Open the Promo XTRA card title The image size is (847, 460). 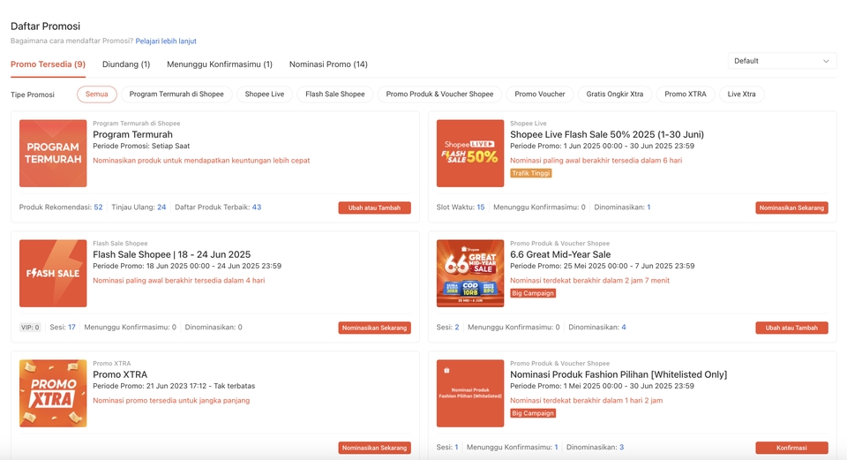tap(120, 374)
